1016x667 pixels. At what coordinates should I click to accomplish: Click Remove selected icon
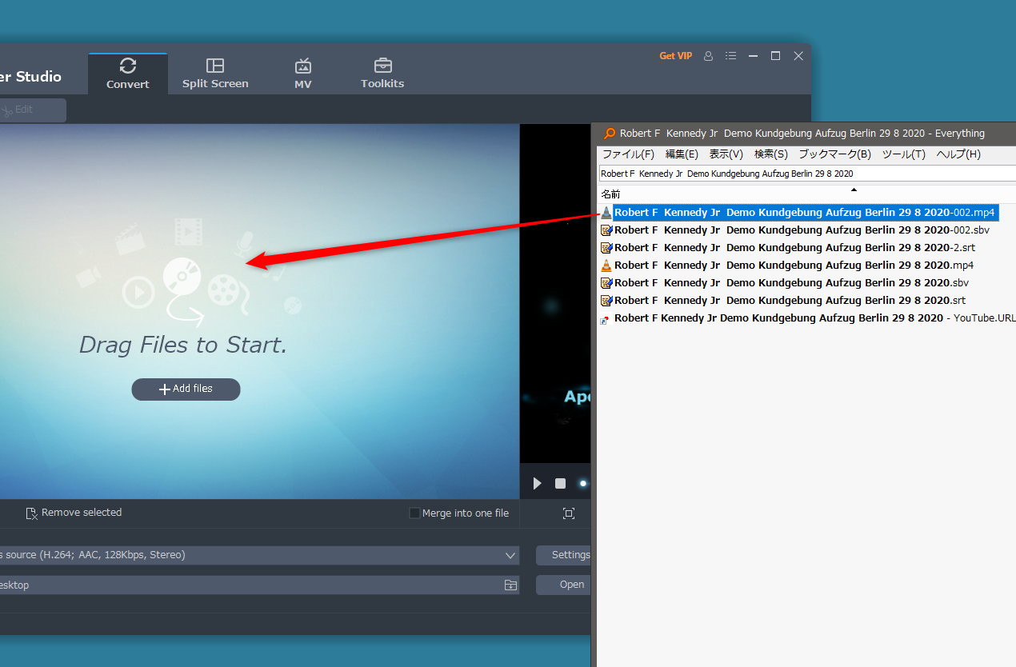[x=32, y=513]
